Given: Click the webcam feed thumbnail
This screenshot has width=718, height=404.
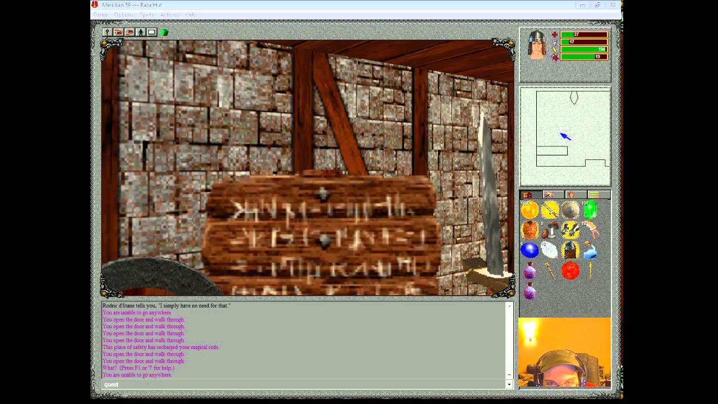Looking at the screenshot, I should [x=564, y=352].
